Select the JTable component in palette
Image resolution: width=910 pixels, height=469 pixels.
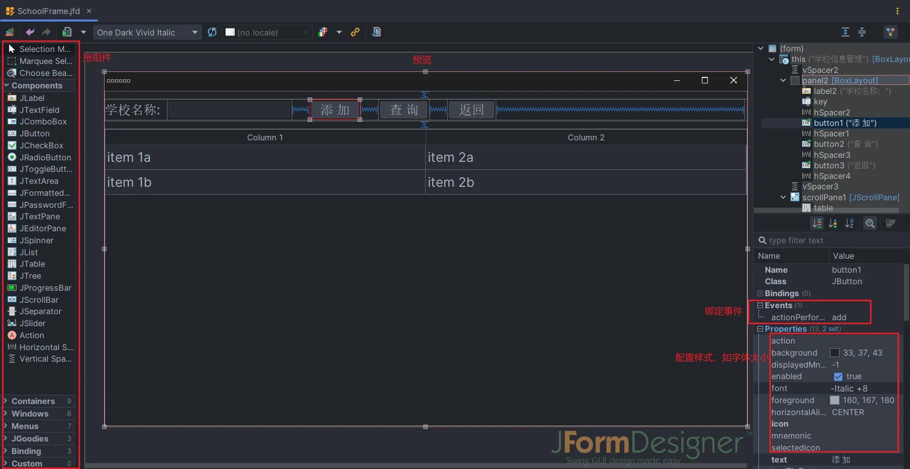tap(32, 264)
